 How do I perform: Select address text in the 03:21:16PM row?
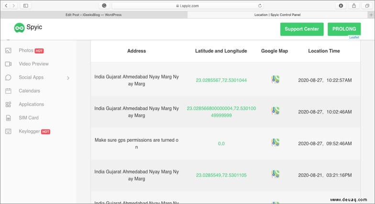click(x=137, y=175)
